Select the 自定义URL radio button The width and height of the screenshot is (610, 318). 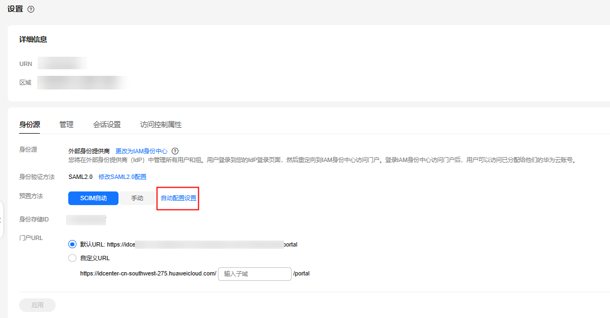tap(73, 258)
